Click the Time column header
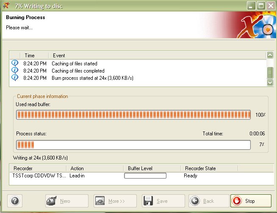The height and width of the screenshot is (213, 277). click(x=34, y=56)
